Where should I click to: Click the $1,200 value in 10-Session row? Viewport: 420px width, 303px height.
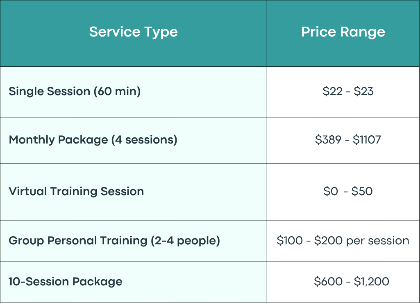coord(372,282)
